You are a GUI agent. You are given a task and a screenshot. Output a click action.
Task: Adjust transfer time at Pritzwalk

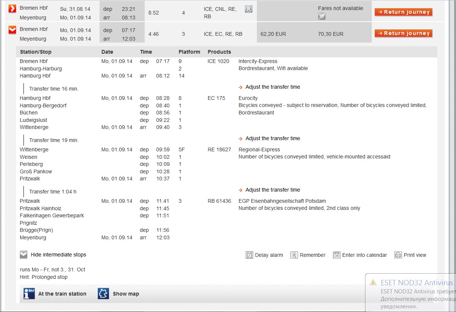click(272, 190)
